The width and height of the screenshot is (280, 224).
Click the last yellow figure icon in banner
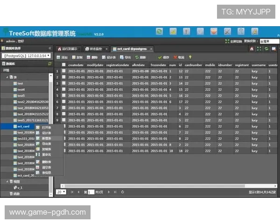[254, 32]
